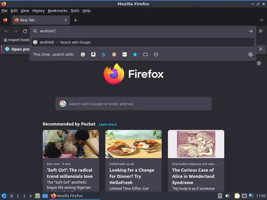267x200 pixels.
Task: Search in History clock icon
Action: (156, 54)
